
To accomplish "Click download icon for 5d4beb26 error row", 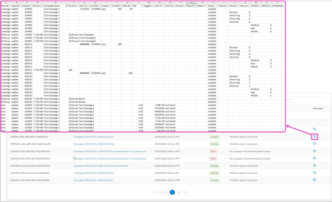I will 314,151.
